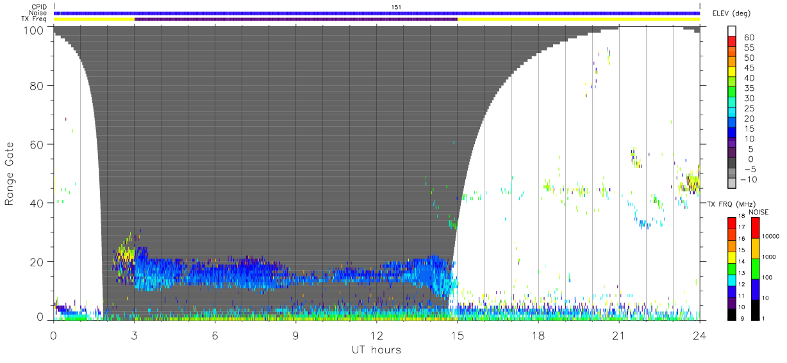Click the 80 tick on Range Gate axis
The image size is (787, 363).
pos(36,86)
